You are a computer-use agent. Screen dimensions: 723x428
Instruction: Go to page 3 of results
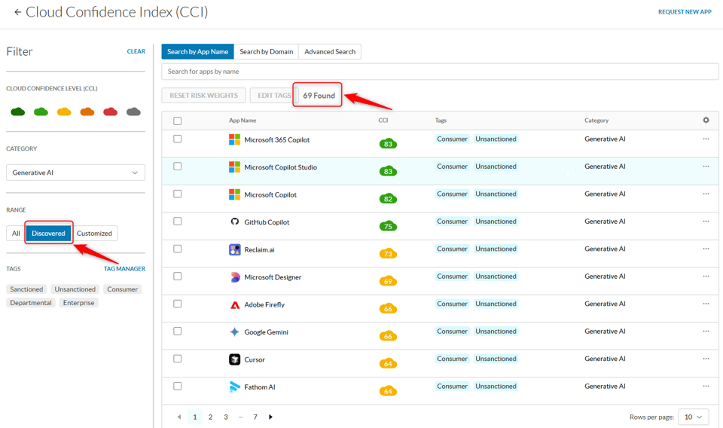(x=226, y=417)
